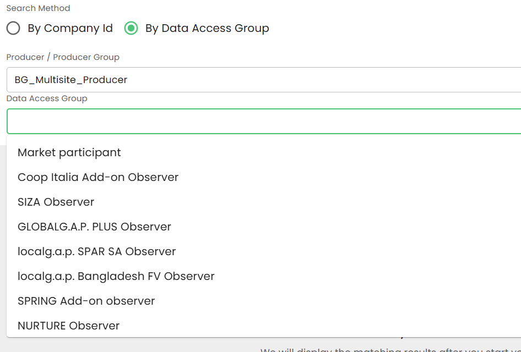The width and height of the screenshot is (521, 352).
Task: Focus the empty Data Access Group field
Action: pos(263,121)
